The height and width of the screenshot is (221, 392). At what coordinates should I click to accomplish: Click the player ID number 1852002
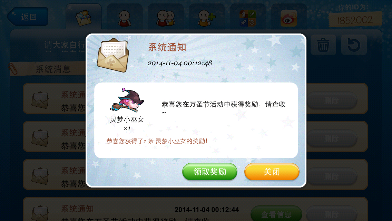[355, 20]
